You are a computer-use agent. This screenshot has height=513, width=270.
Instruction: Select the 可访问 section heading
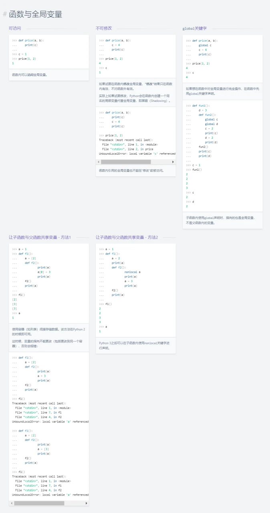point(15,28)
